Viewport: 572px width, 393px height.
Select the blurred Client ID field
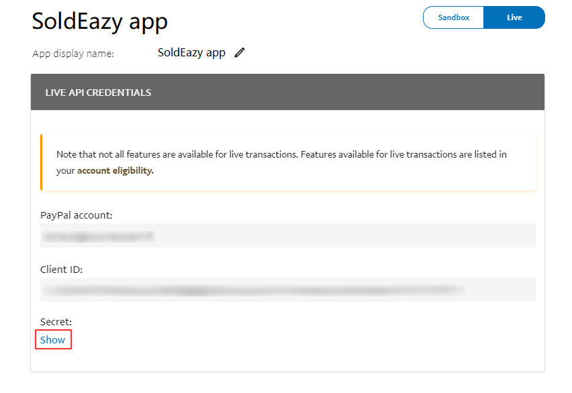pyautogui.click(x=288, y=290)
